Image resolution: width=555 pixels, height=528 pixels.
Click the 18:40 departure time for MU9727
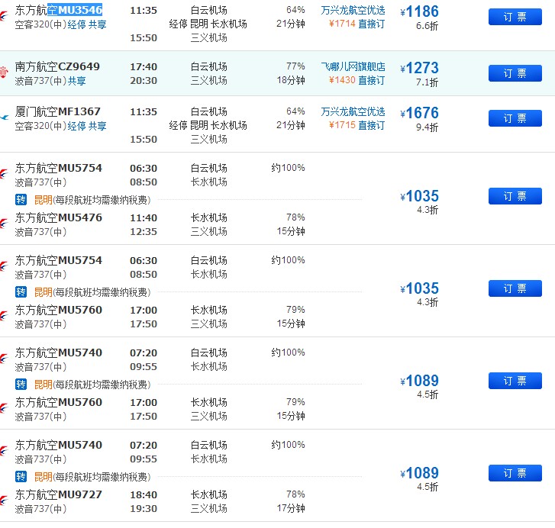[x=144, y=494]
